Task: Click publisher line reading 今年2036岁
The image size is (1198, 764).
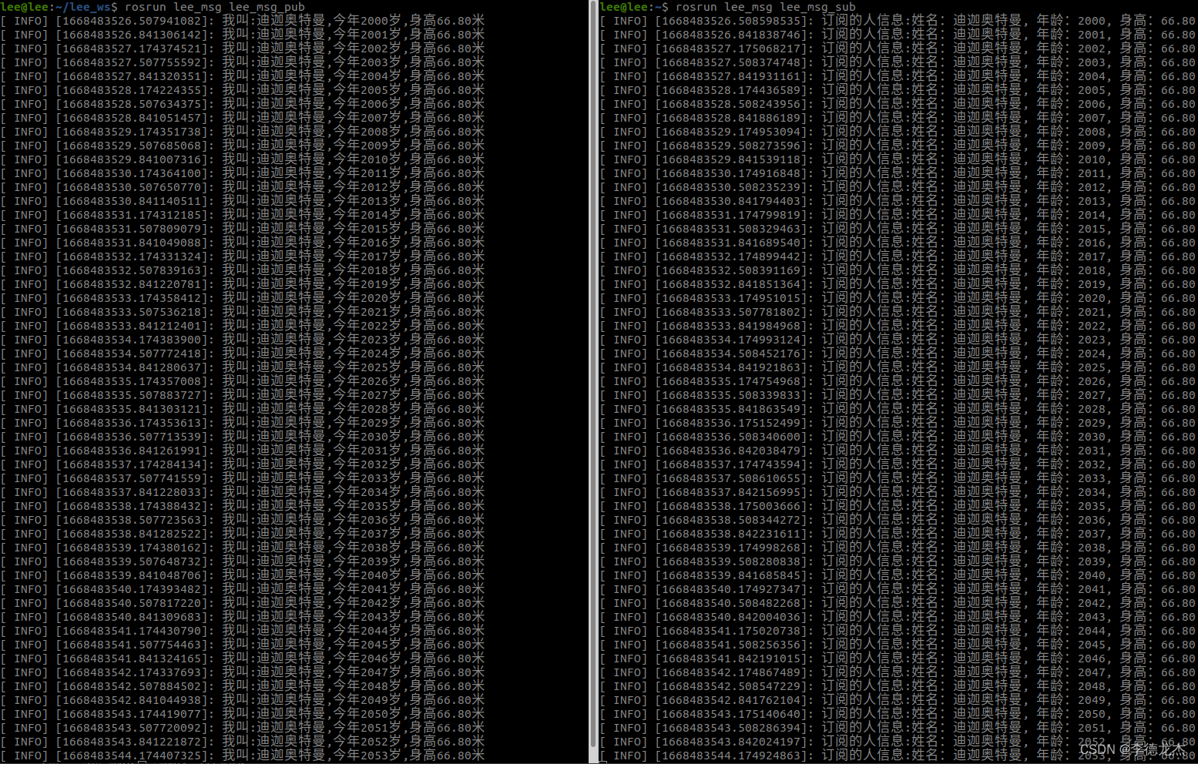Action: point(243,520)
